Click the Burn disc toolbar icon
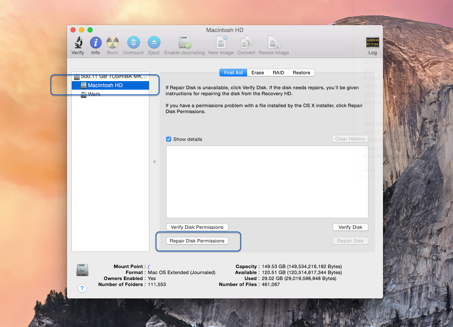Viewport: 453px width, 327px height. click(112, 42)
